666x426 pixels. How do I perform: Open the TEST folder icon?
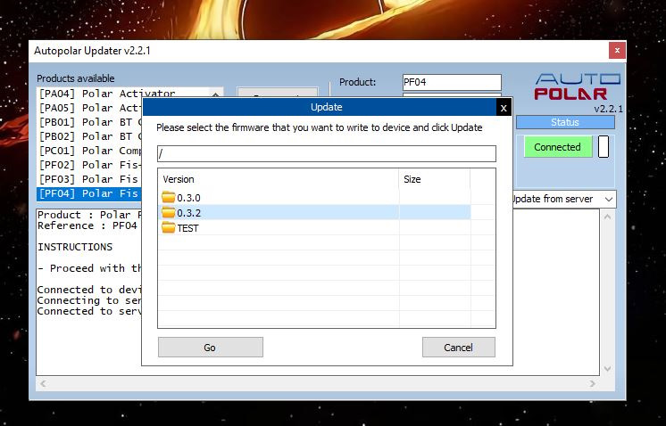[x=168, y=227]
